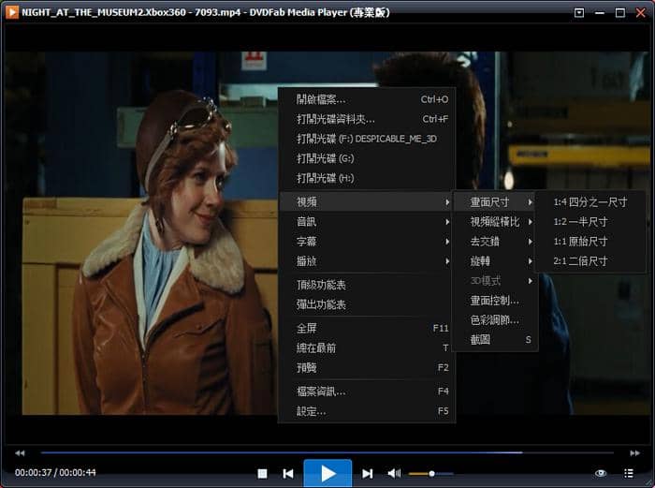
Task: Click 頂級功能表 menu item
Action: click(367, 285)
